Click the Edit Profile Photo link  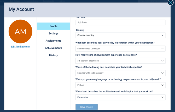point(20,47)
